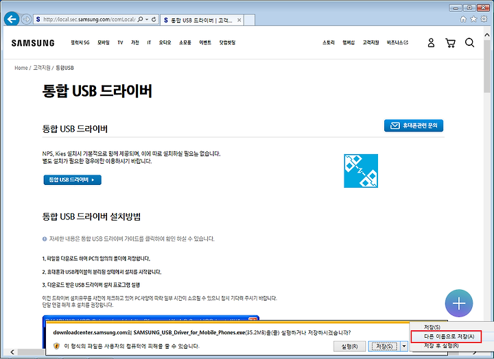Open browser Tools gear icon
494x359 pixels.
coord(484,19)
